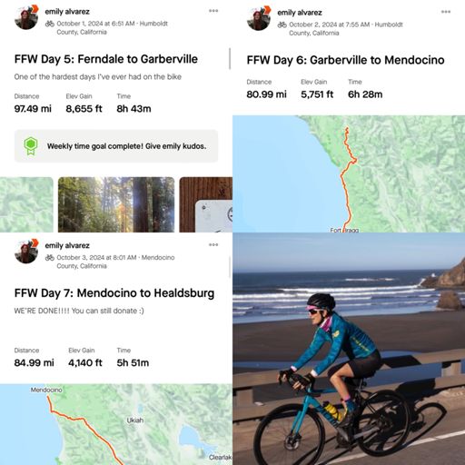Open the wooden sign photo thumbnail
The height and width of the screenshot is (465, 465).
point(206,204)
